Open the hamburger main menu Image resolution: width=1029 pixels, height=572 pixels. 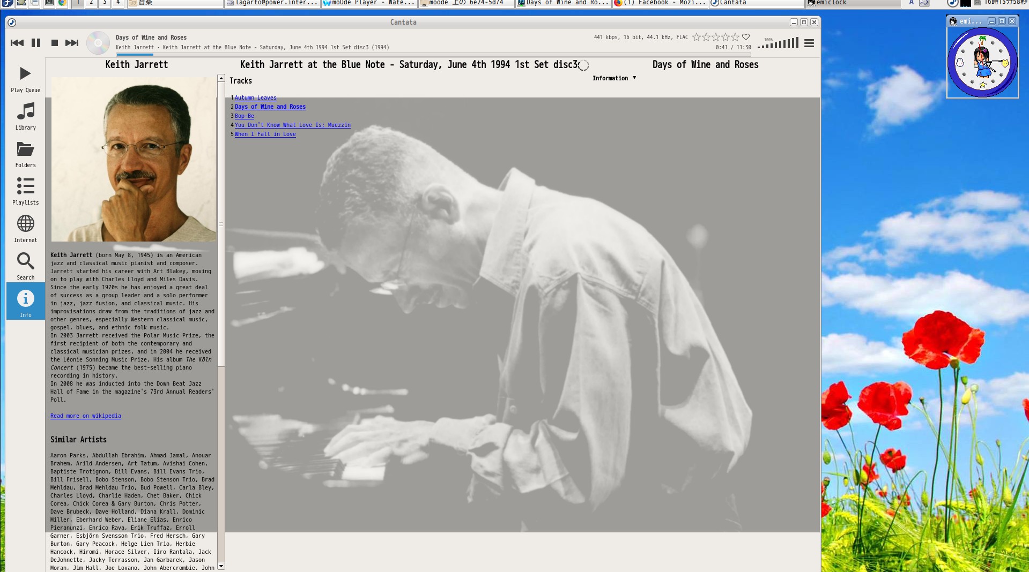tap(809, 43)
